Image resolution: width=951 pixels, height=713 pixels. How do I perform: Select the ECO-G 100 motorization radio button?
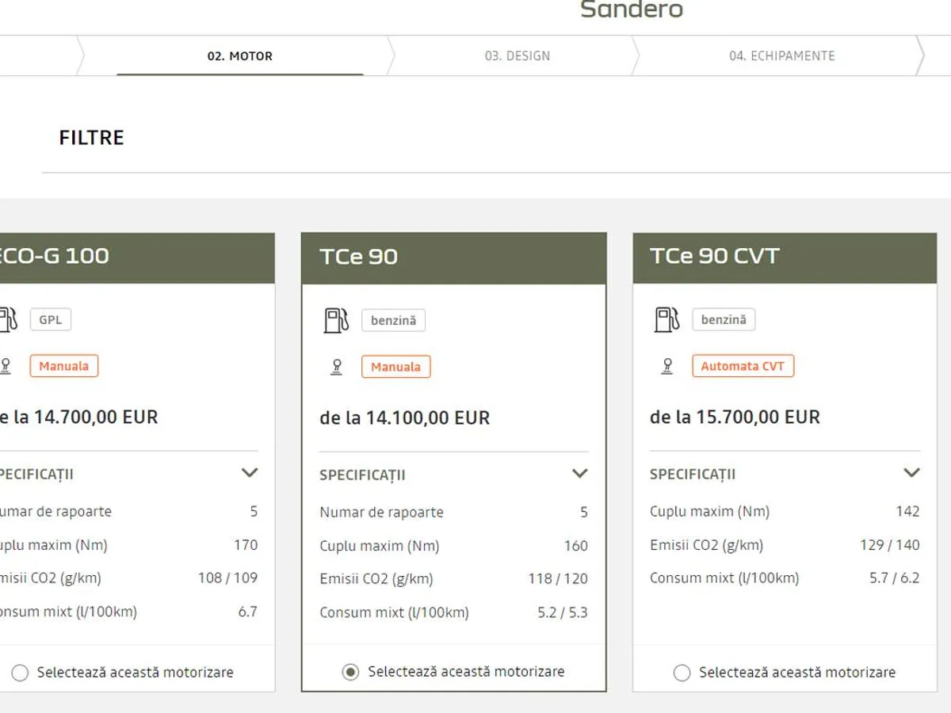[x=20, y=673]
